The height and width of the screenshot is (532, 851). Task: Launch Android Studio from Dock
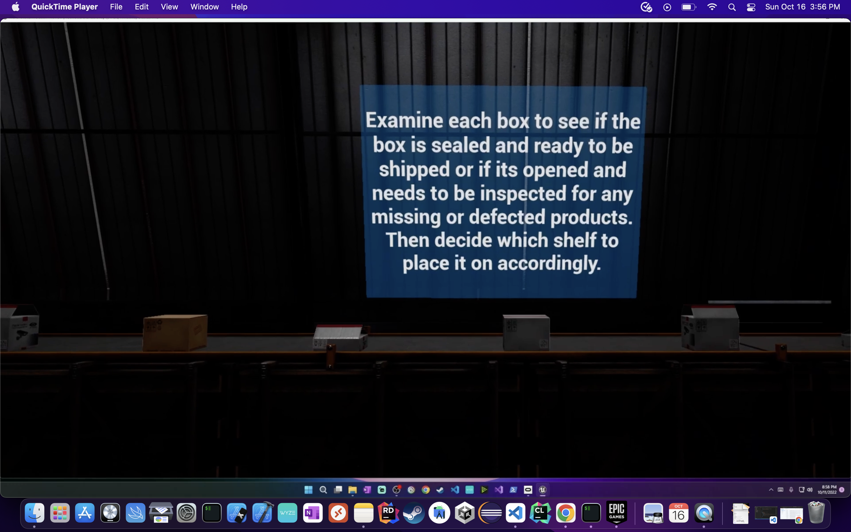(440, 513)
